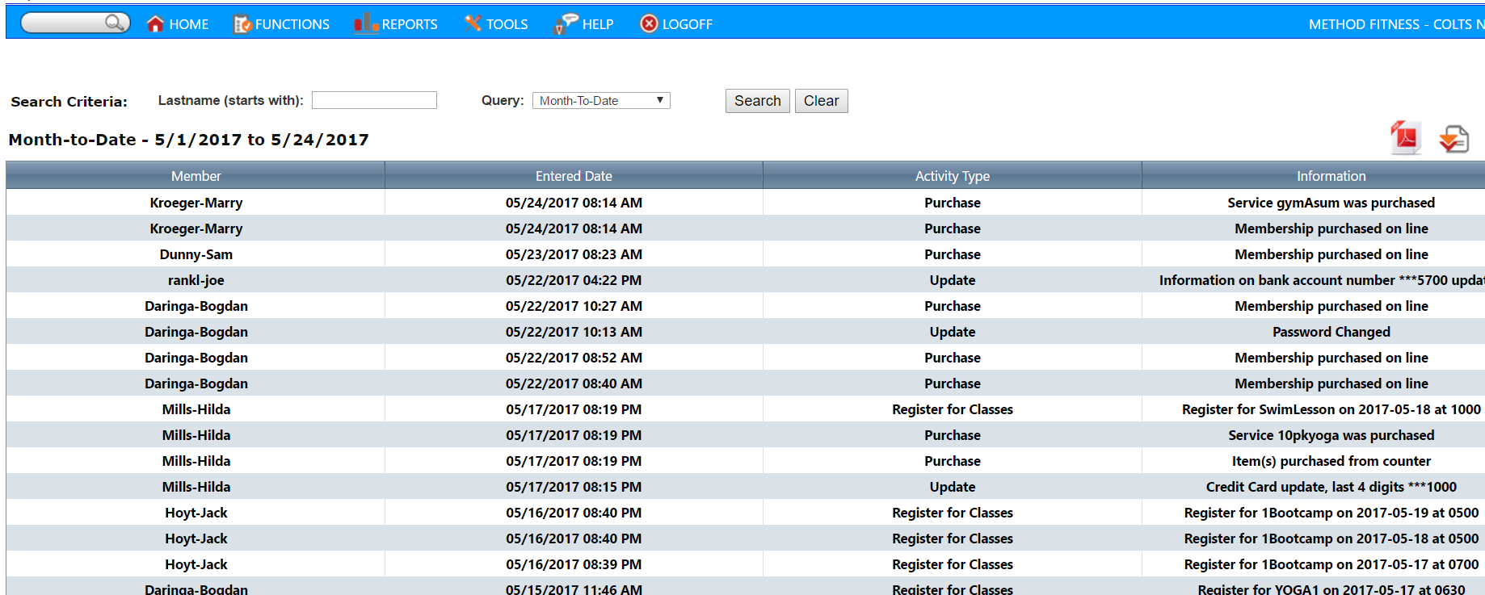Click the magnifying glass search icon
The width and height of the screenshot is (1485, 595).
tap(116, 23)
